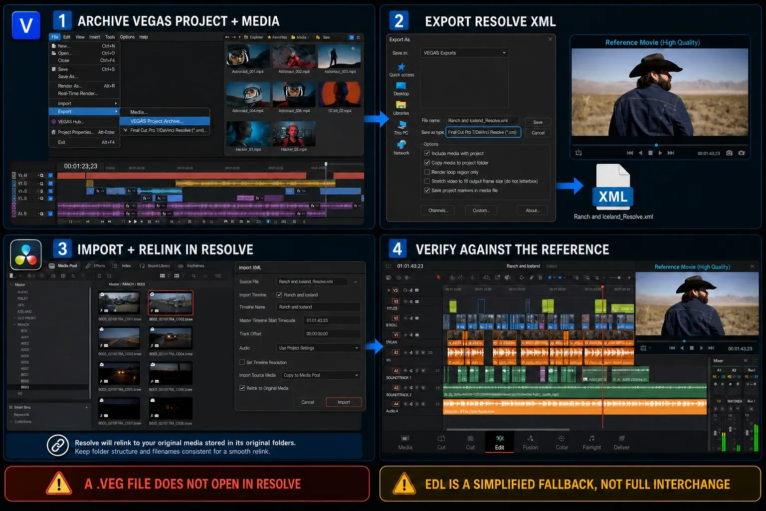This screenshot has width=766, height=511.
Task: Click Quick access star icon in Export As
Action: (401, 66)
